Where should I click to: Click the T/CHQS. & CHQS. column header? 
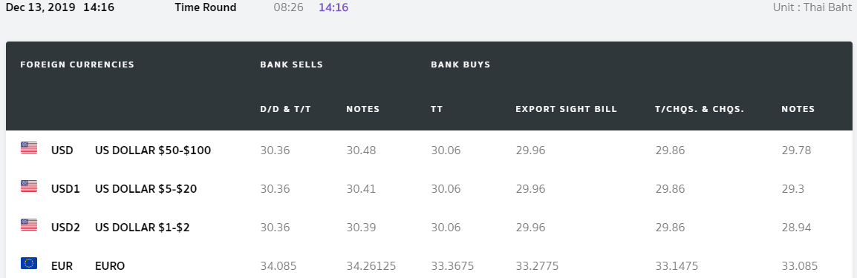click(x=700, y=109)
